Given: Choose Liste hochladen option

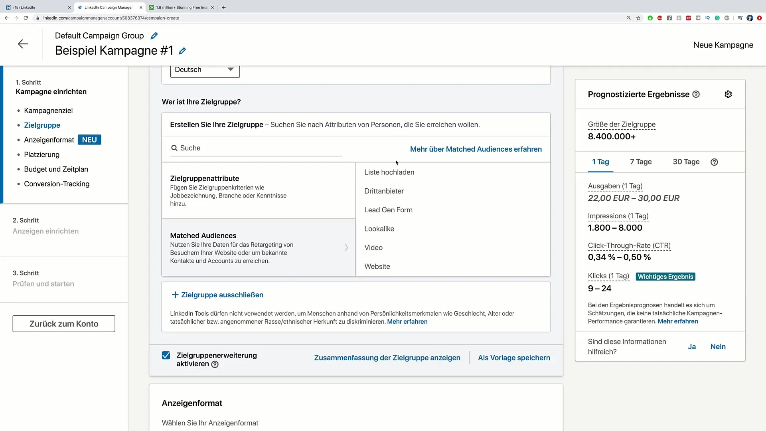Looking at the screenshot, I should [389, 172].
